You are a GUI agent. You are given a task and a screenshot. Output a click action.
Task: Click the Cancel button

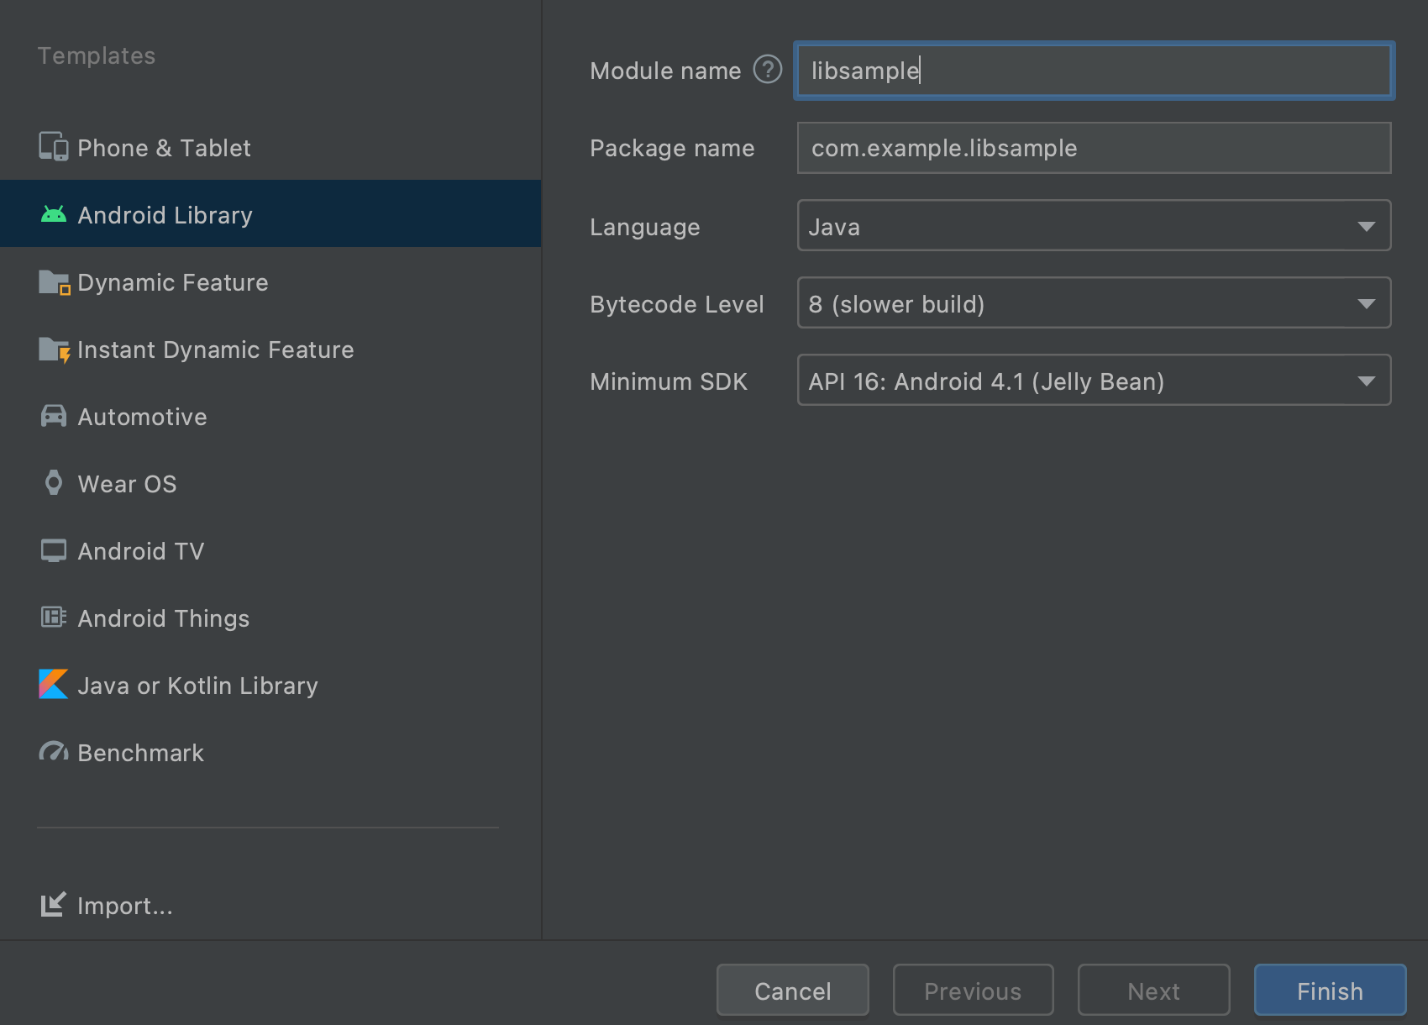[x=793, y=990]
